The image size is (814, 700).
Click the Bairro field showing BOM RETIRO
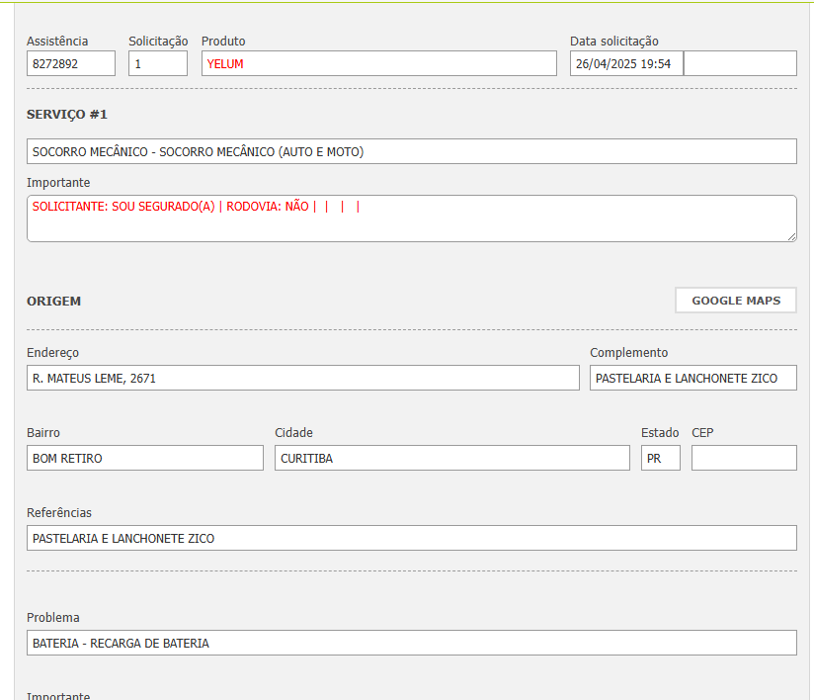pos(144,459)
